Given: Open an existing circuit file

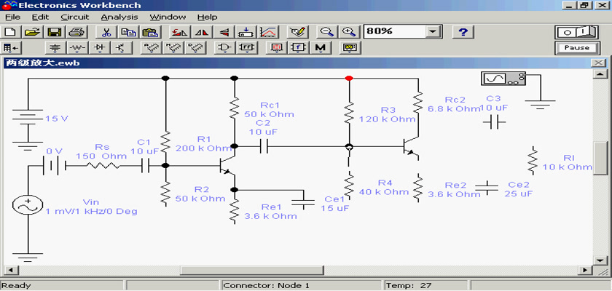Looking at the screenshot, I should [x=34, y=32].
